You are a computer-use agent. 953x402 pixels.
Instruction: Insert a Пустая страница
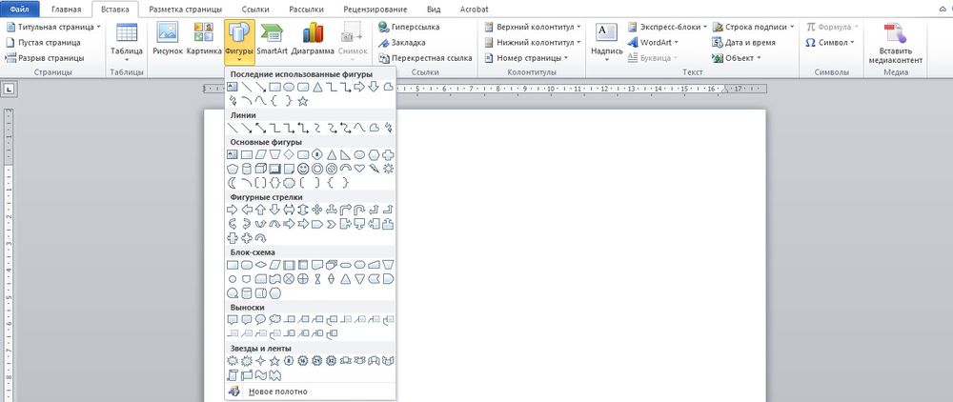pyautogui.click(x=50, y=43)
